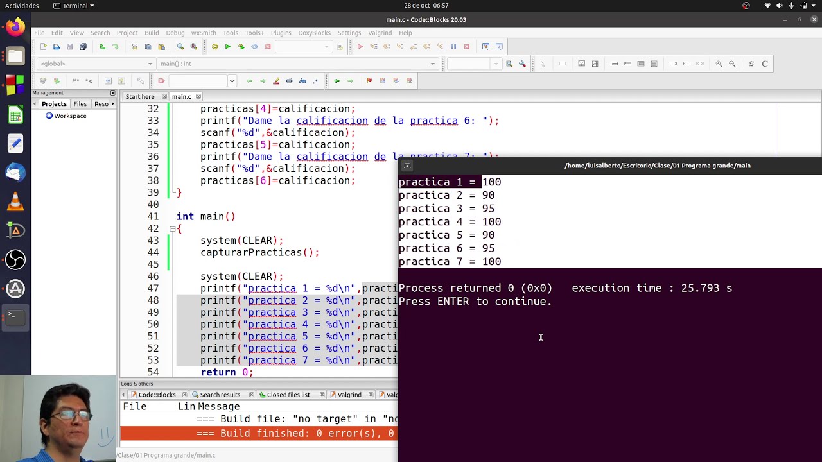The width and height of the screenshot is (822, 462).
Task: Click the clock date 28 de oct
Action: coord(426,6)
